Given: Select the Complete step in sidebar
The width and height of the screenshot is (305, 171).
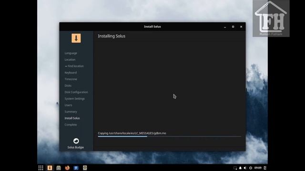Looking at the screenshot, I should tap(71, 124).
